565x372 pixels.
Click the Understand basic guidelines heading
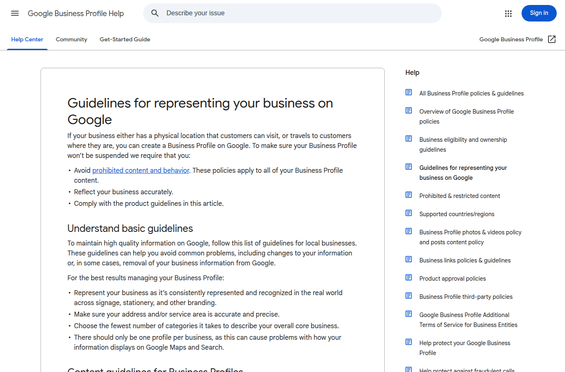[130, 229]
